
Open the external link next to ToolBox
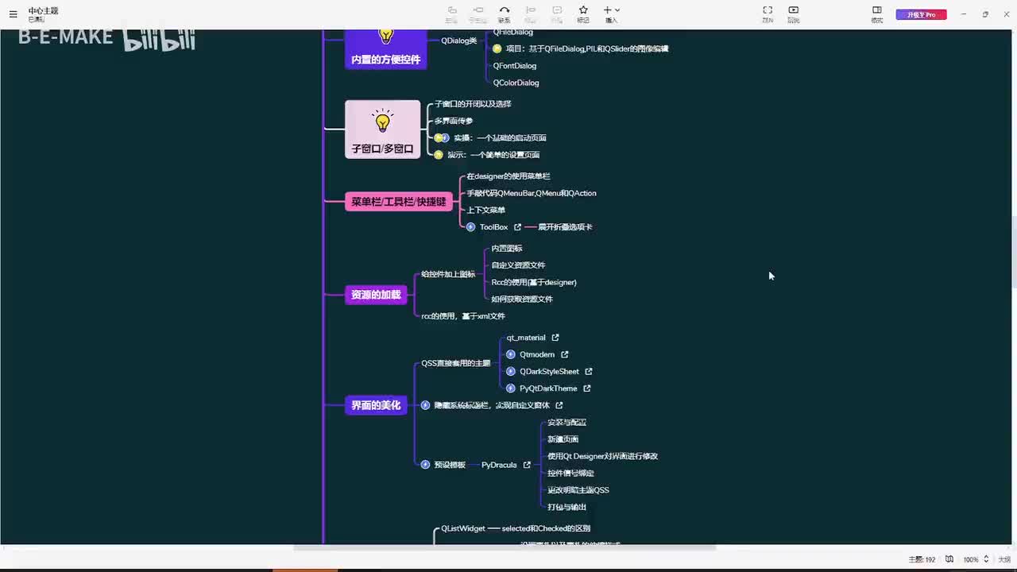point(518,227)
